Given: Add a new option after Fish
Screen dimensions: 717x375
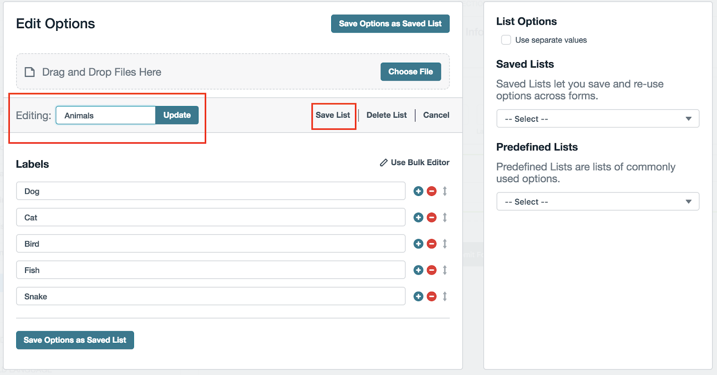Looking at the screenshot, I should (x=418, y=270).
